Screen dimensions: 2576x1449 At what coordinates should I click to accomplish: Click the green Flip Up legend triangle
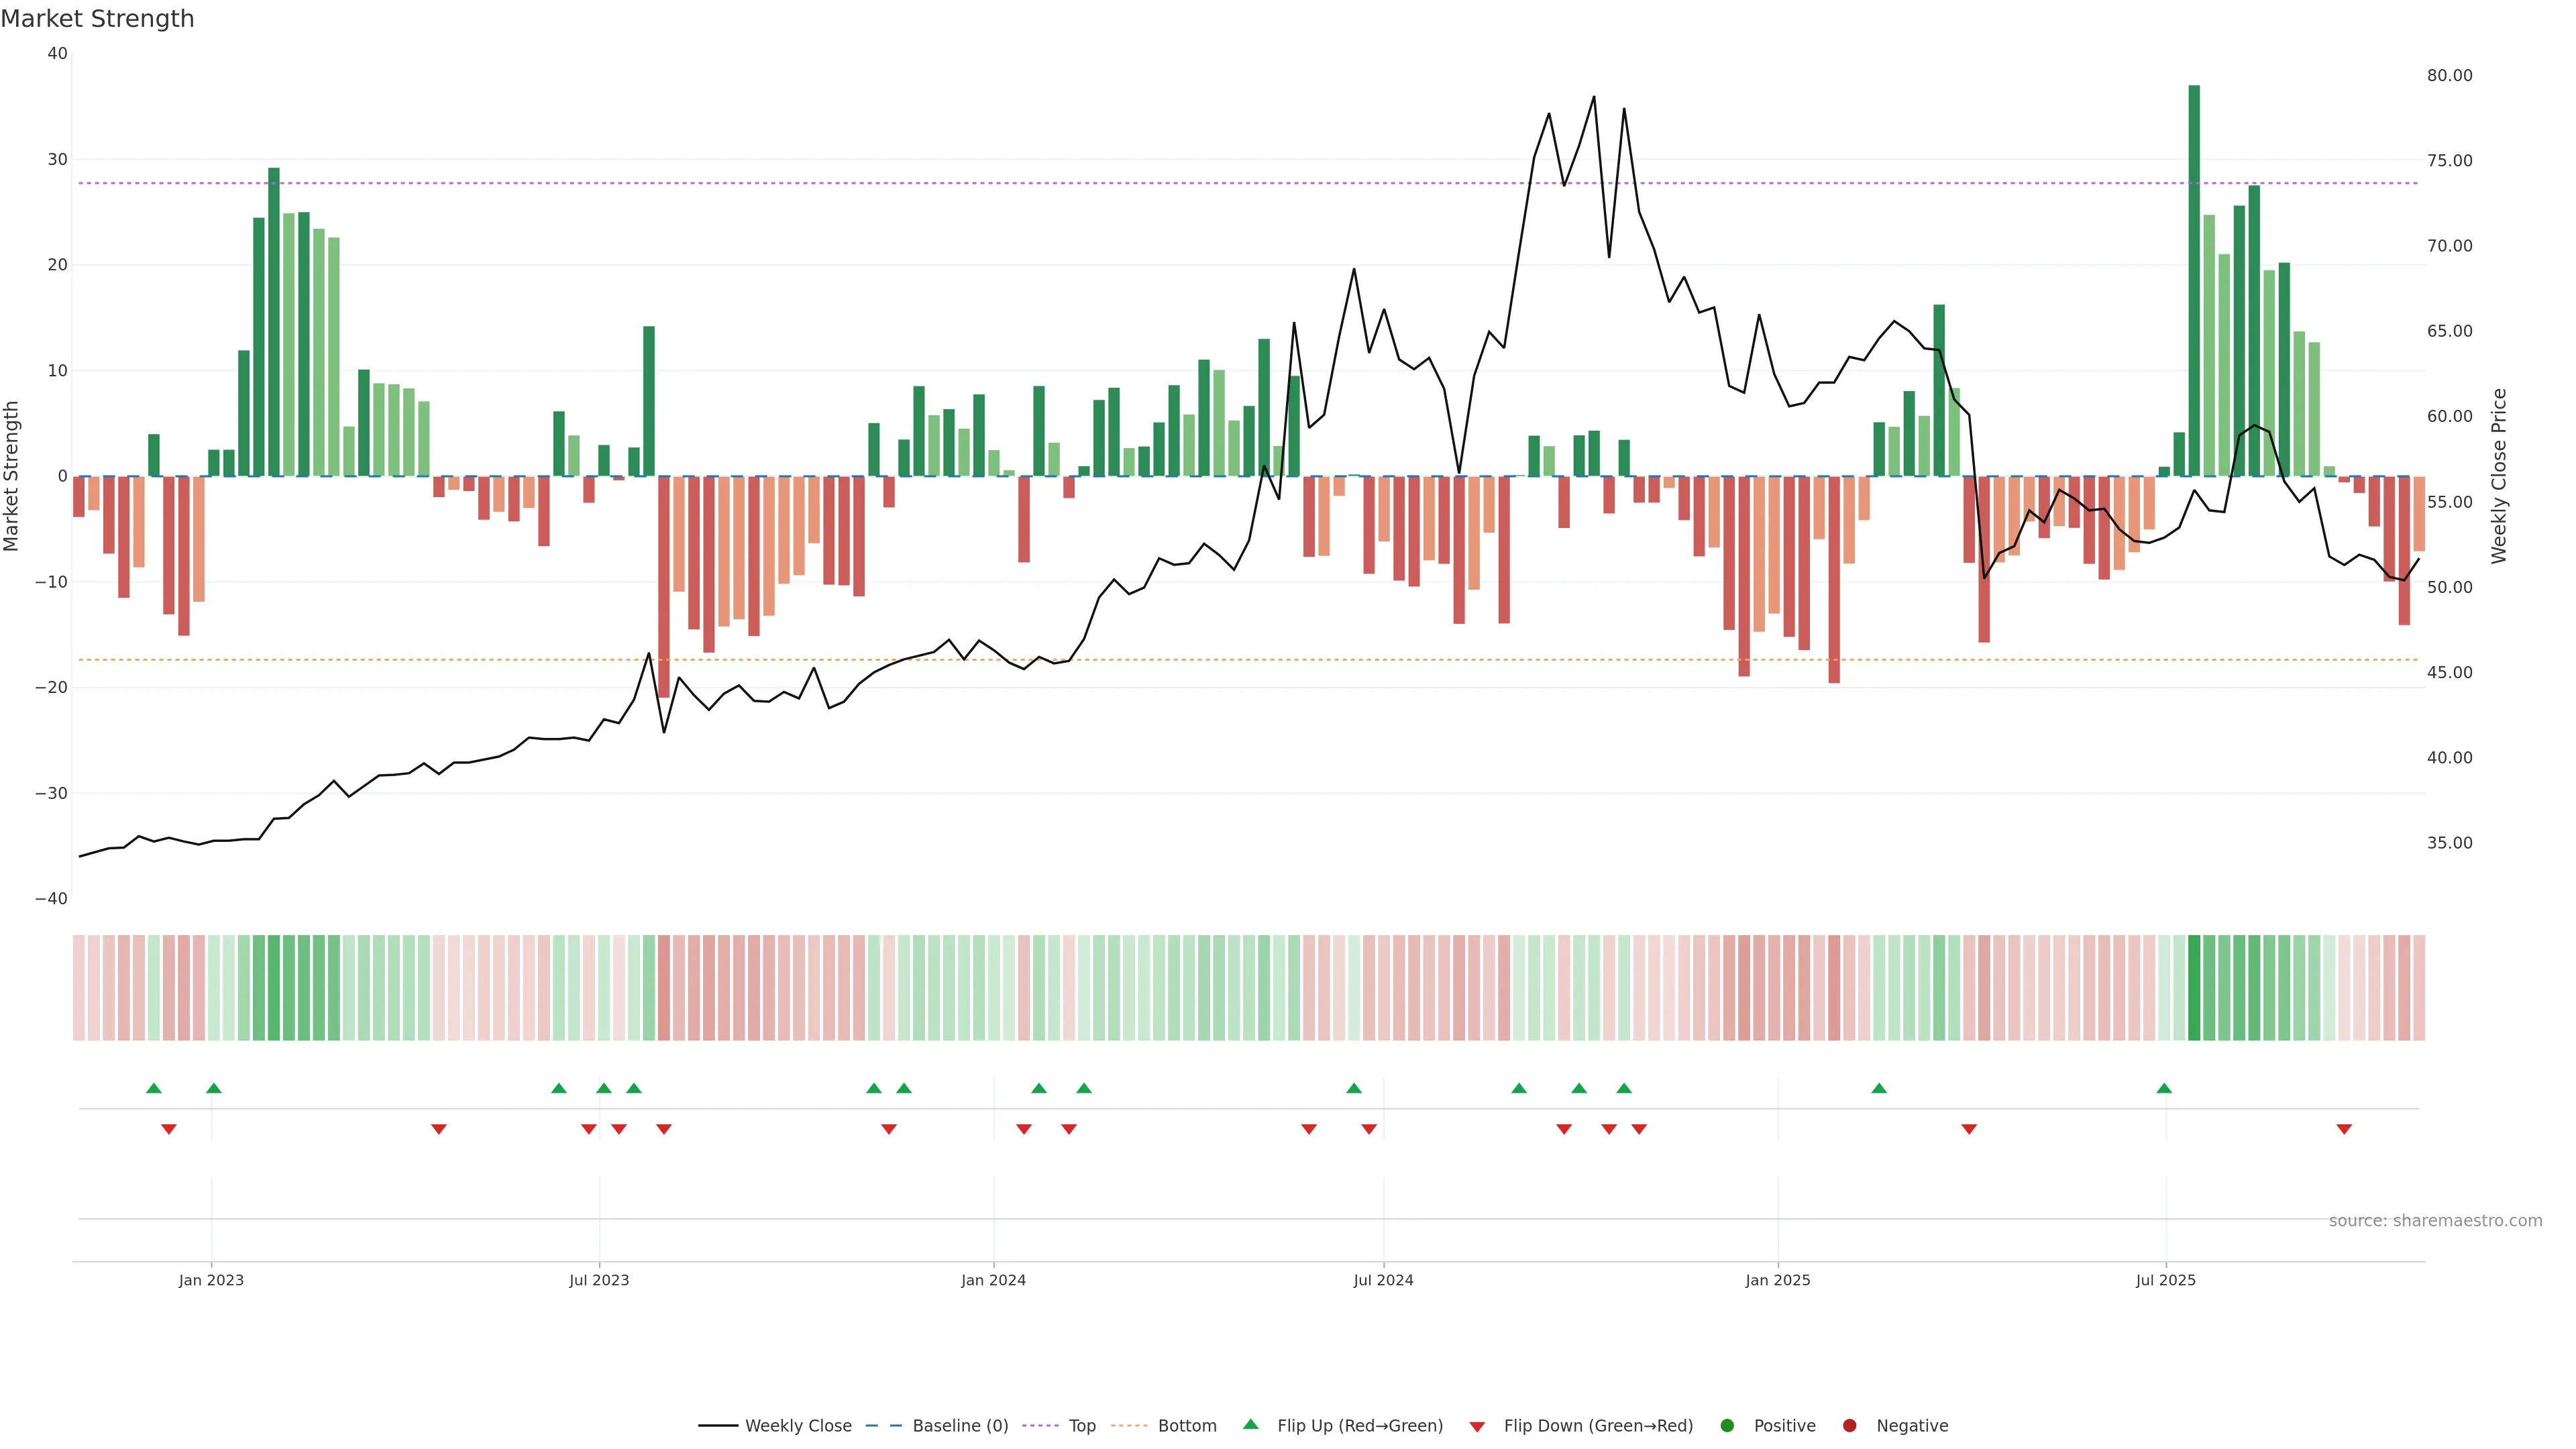(1250, 1424)
